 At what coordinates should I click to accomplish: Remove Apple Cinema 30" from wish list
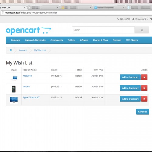pos(144,99)
